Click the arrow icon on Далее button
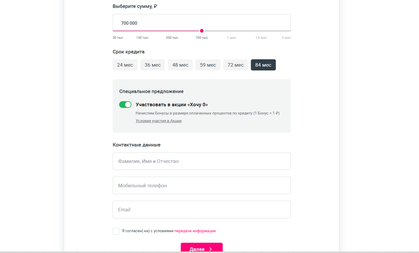 (x=210, y=249)
